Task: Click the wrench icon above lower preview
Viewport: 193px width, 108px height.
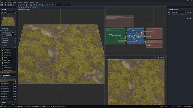Action: pos(155,57)
